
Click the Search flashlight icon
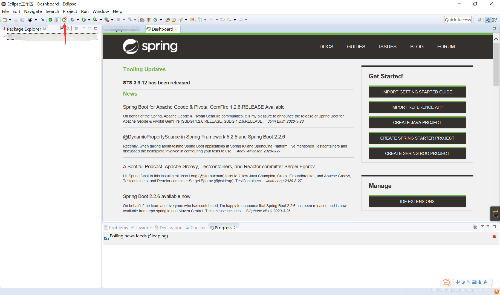pyautogui.click(x=181, y=20)
